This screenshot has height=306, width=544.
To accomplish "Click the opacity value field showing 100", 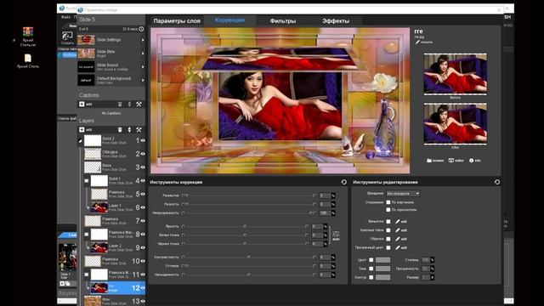I will pyautogui.click(x=325, y=213).
